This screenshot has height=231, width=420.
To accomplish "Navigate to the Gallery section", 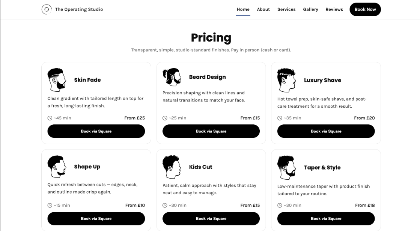I will (310, 9).
